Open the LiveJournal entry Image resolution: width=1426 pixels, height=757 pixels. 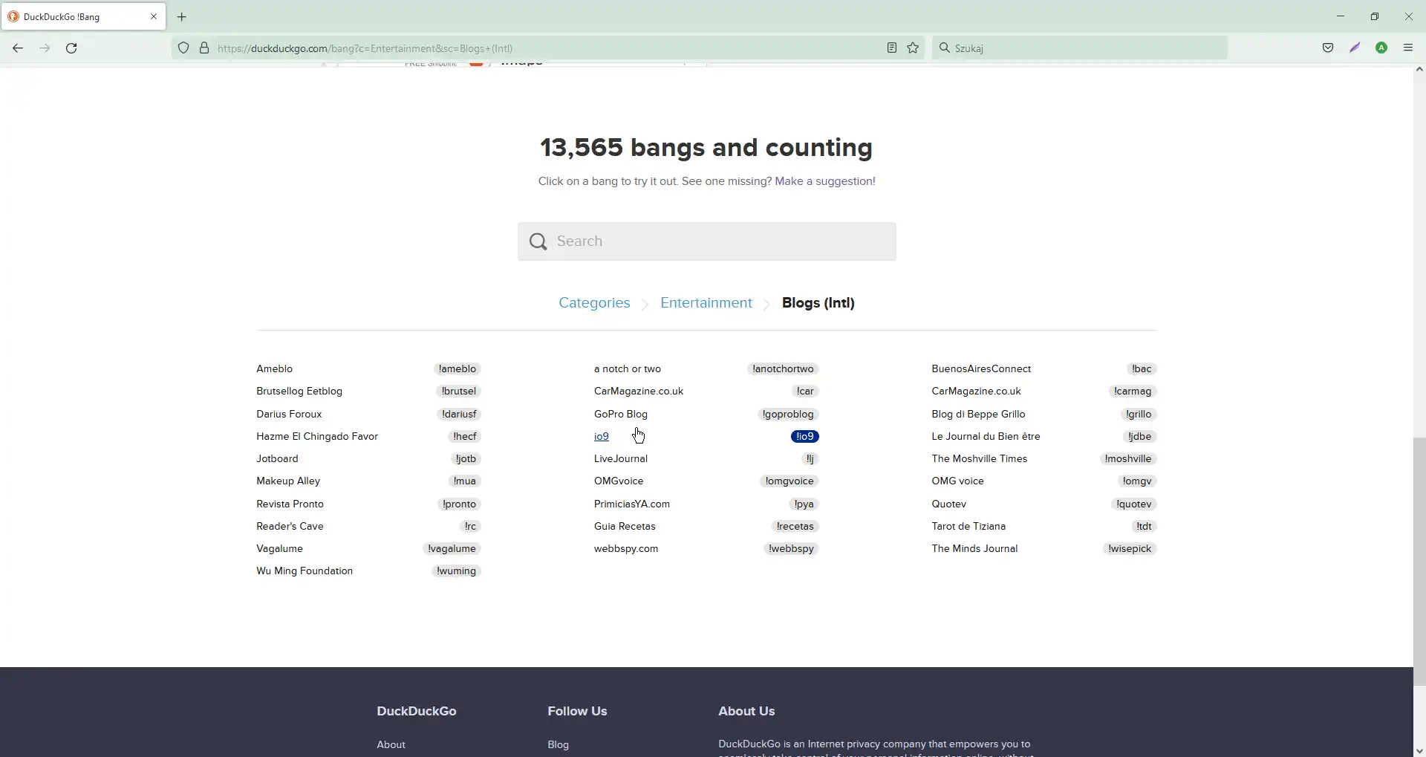[621, 459]
